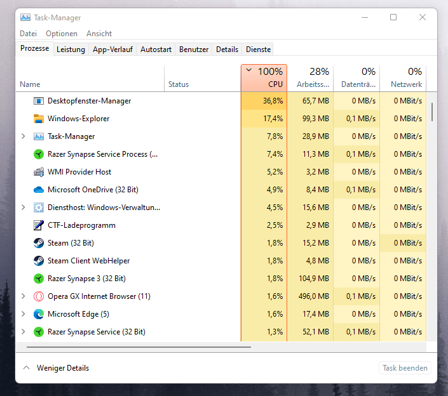Image resolution: width=448 pixels, height=396 pixels.
Task: Click the Razer Synapse Service (32 Bit) icon
Action: (x=39, y=332)
